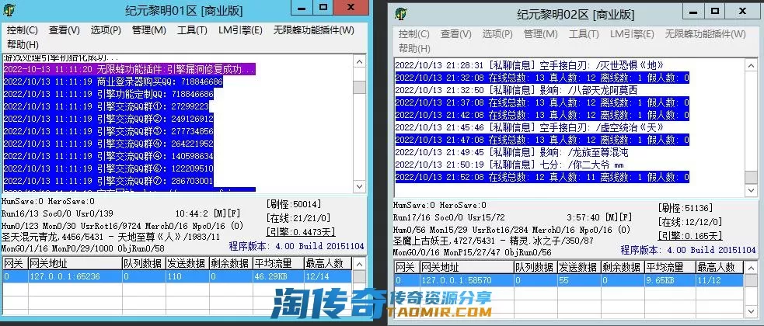
Task: Open 控制(C) menu in 01区 window
Action: coord(23,30)
